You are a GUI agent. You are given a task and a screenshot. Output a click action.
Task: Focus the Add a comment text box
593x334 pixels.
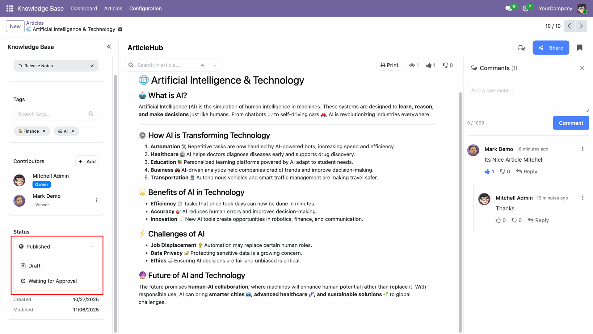click(x=528, y=97)
